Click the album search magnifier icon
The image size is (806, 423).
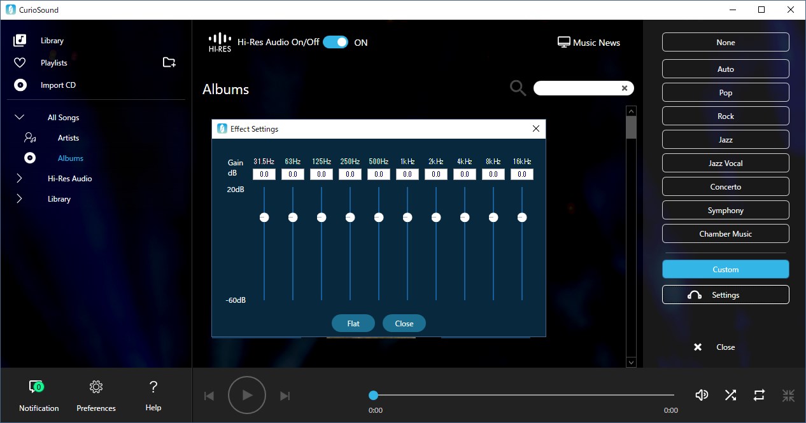pyautogui.click(x=518, y=88)
